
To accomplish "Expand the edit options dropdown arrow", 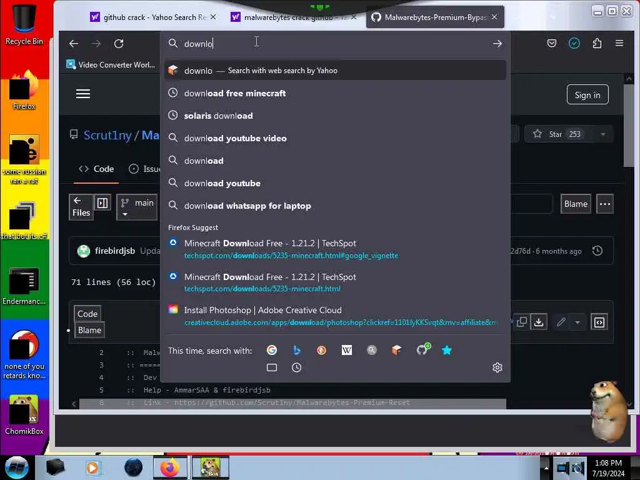I will coord(577,322).
